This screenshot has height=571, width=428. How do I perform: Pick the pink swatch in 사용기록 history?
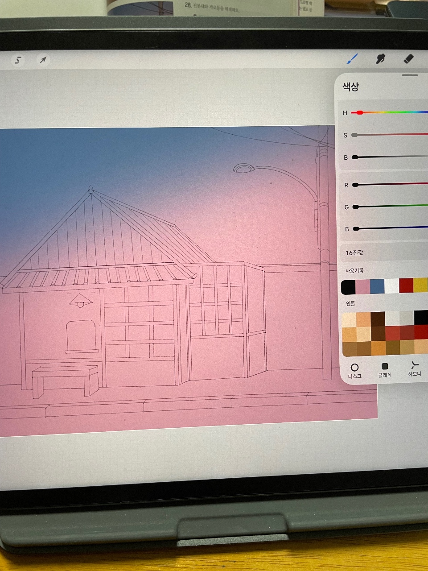point(363,287)
